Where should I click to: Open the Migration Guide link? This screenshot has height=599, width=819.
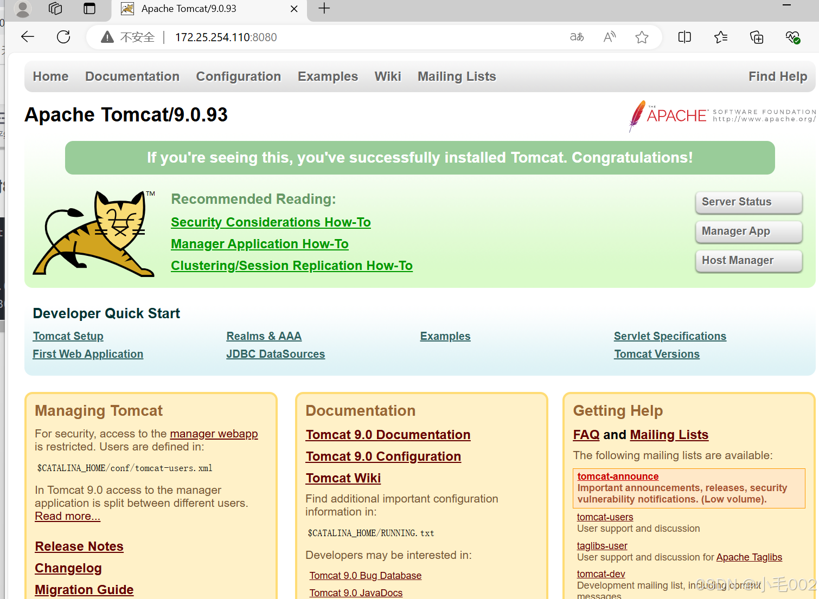pos(84,590)
